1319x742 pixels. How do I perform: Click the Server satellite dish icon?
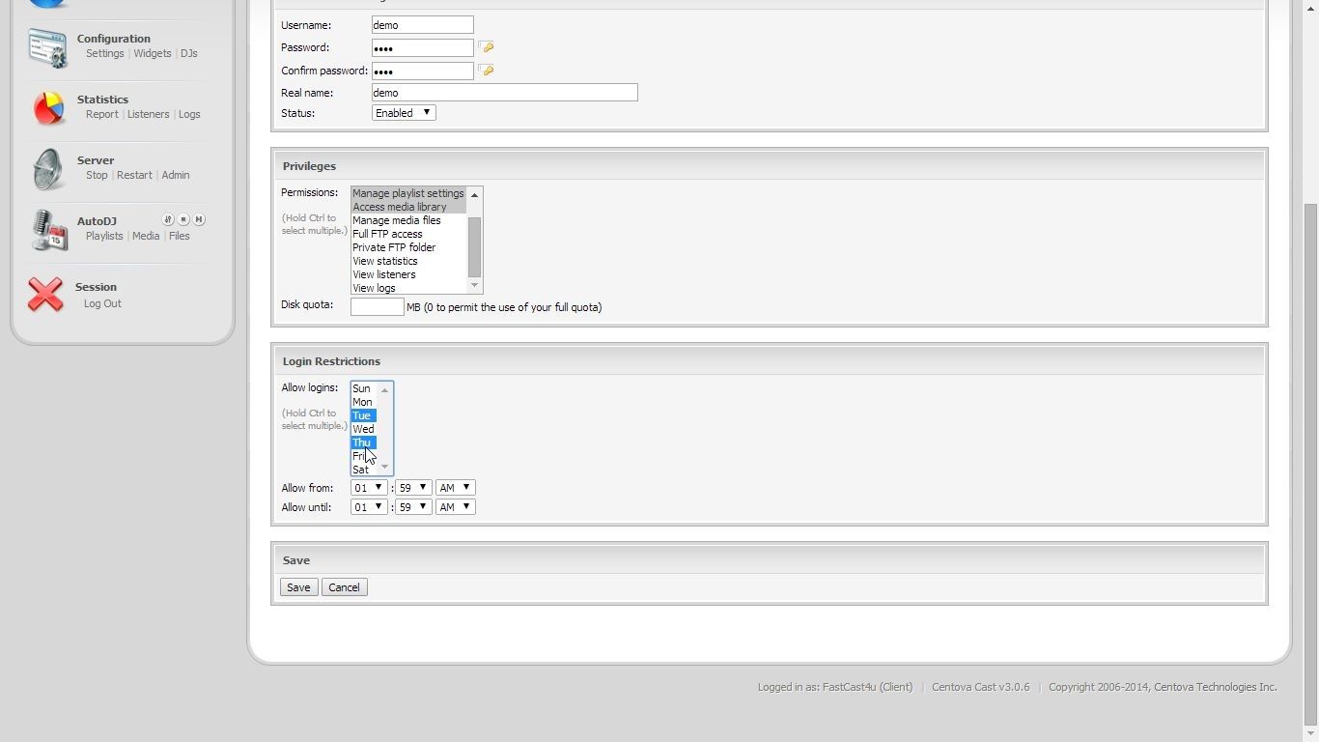(47, 169)
